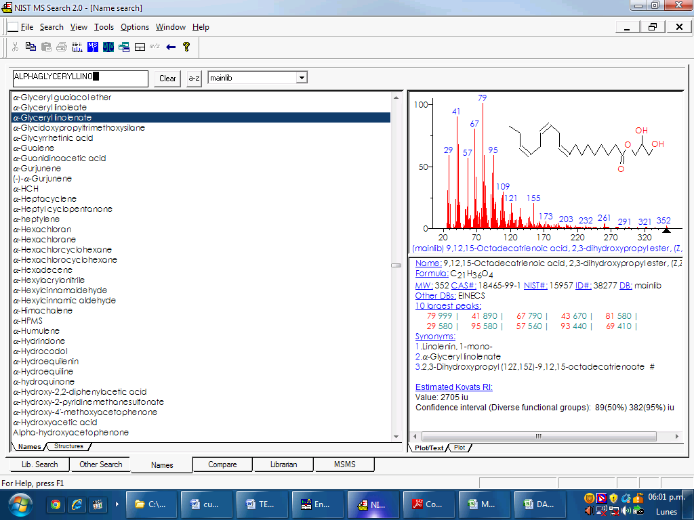Switch to the C:\ folder taskbar window

tap(151, 504)
